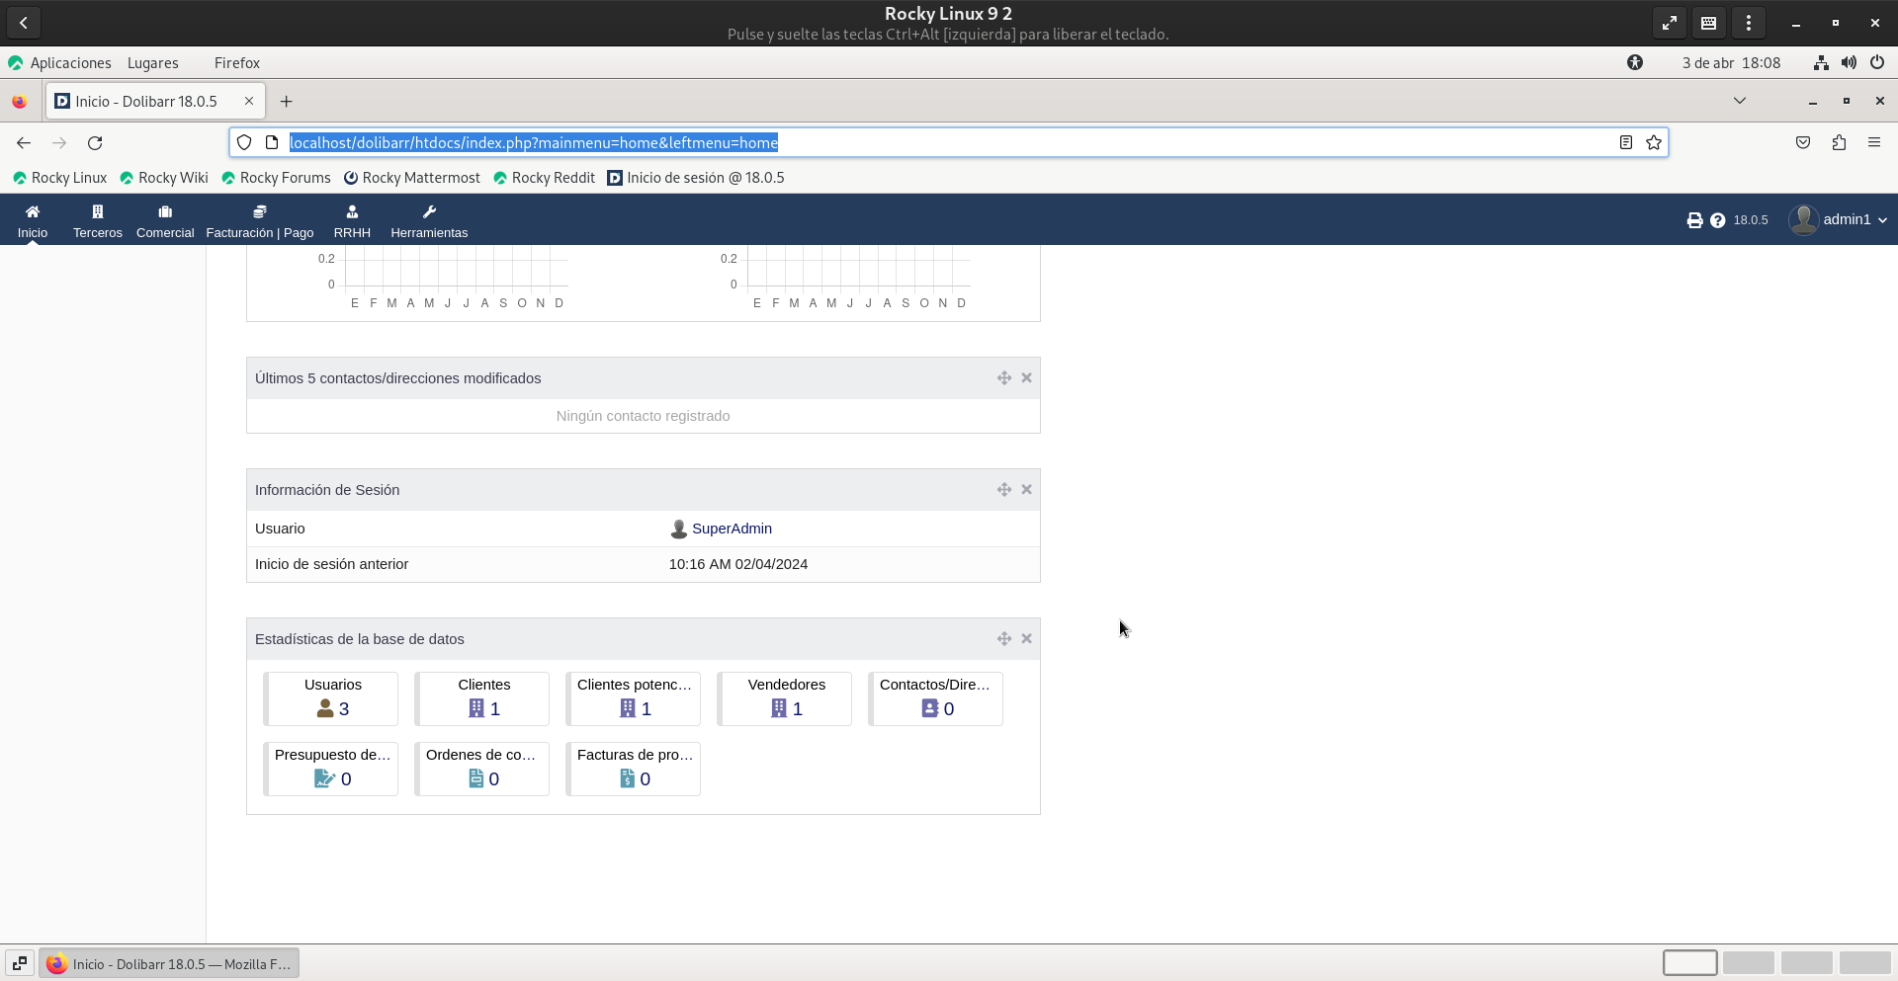Open the RRHH module
The width and height of the screenshot is (1898, 981).
[352, 219]
